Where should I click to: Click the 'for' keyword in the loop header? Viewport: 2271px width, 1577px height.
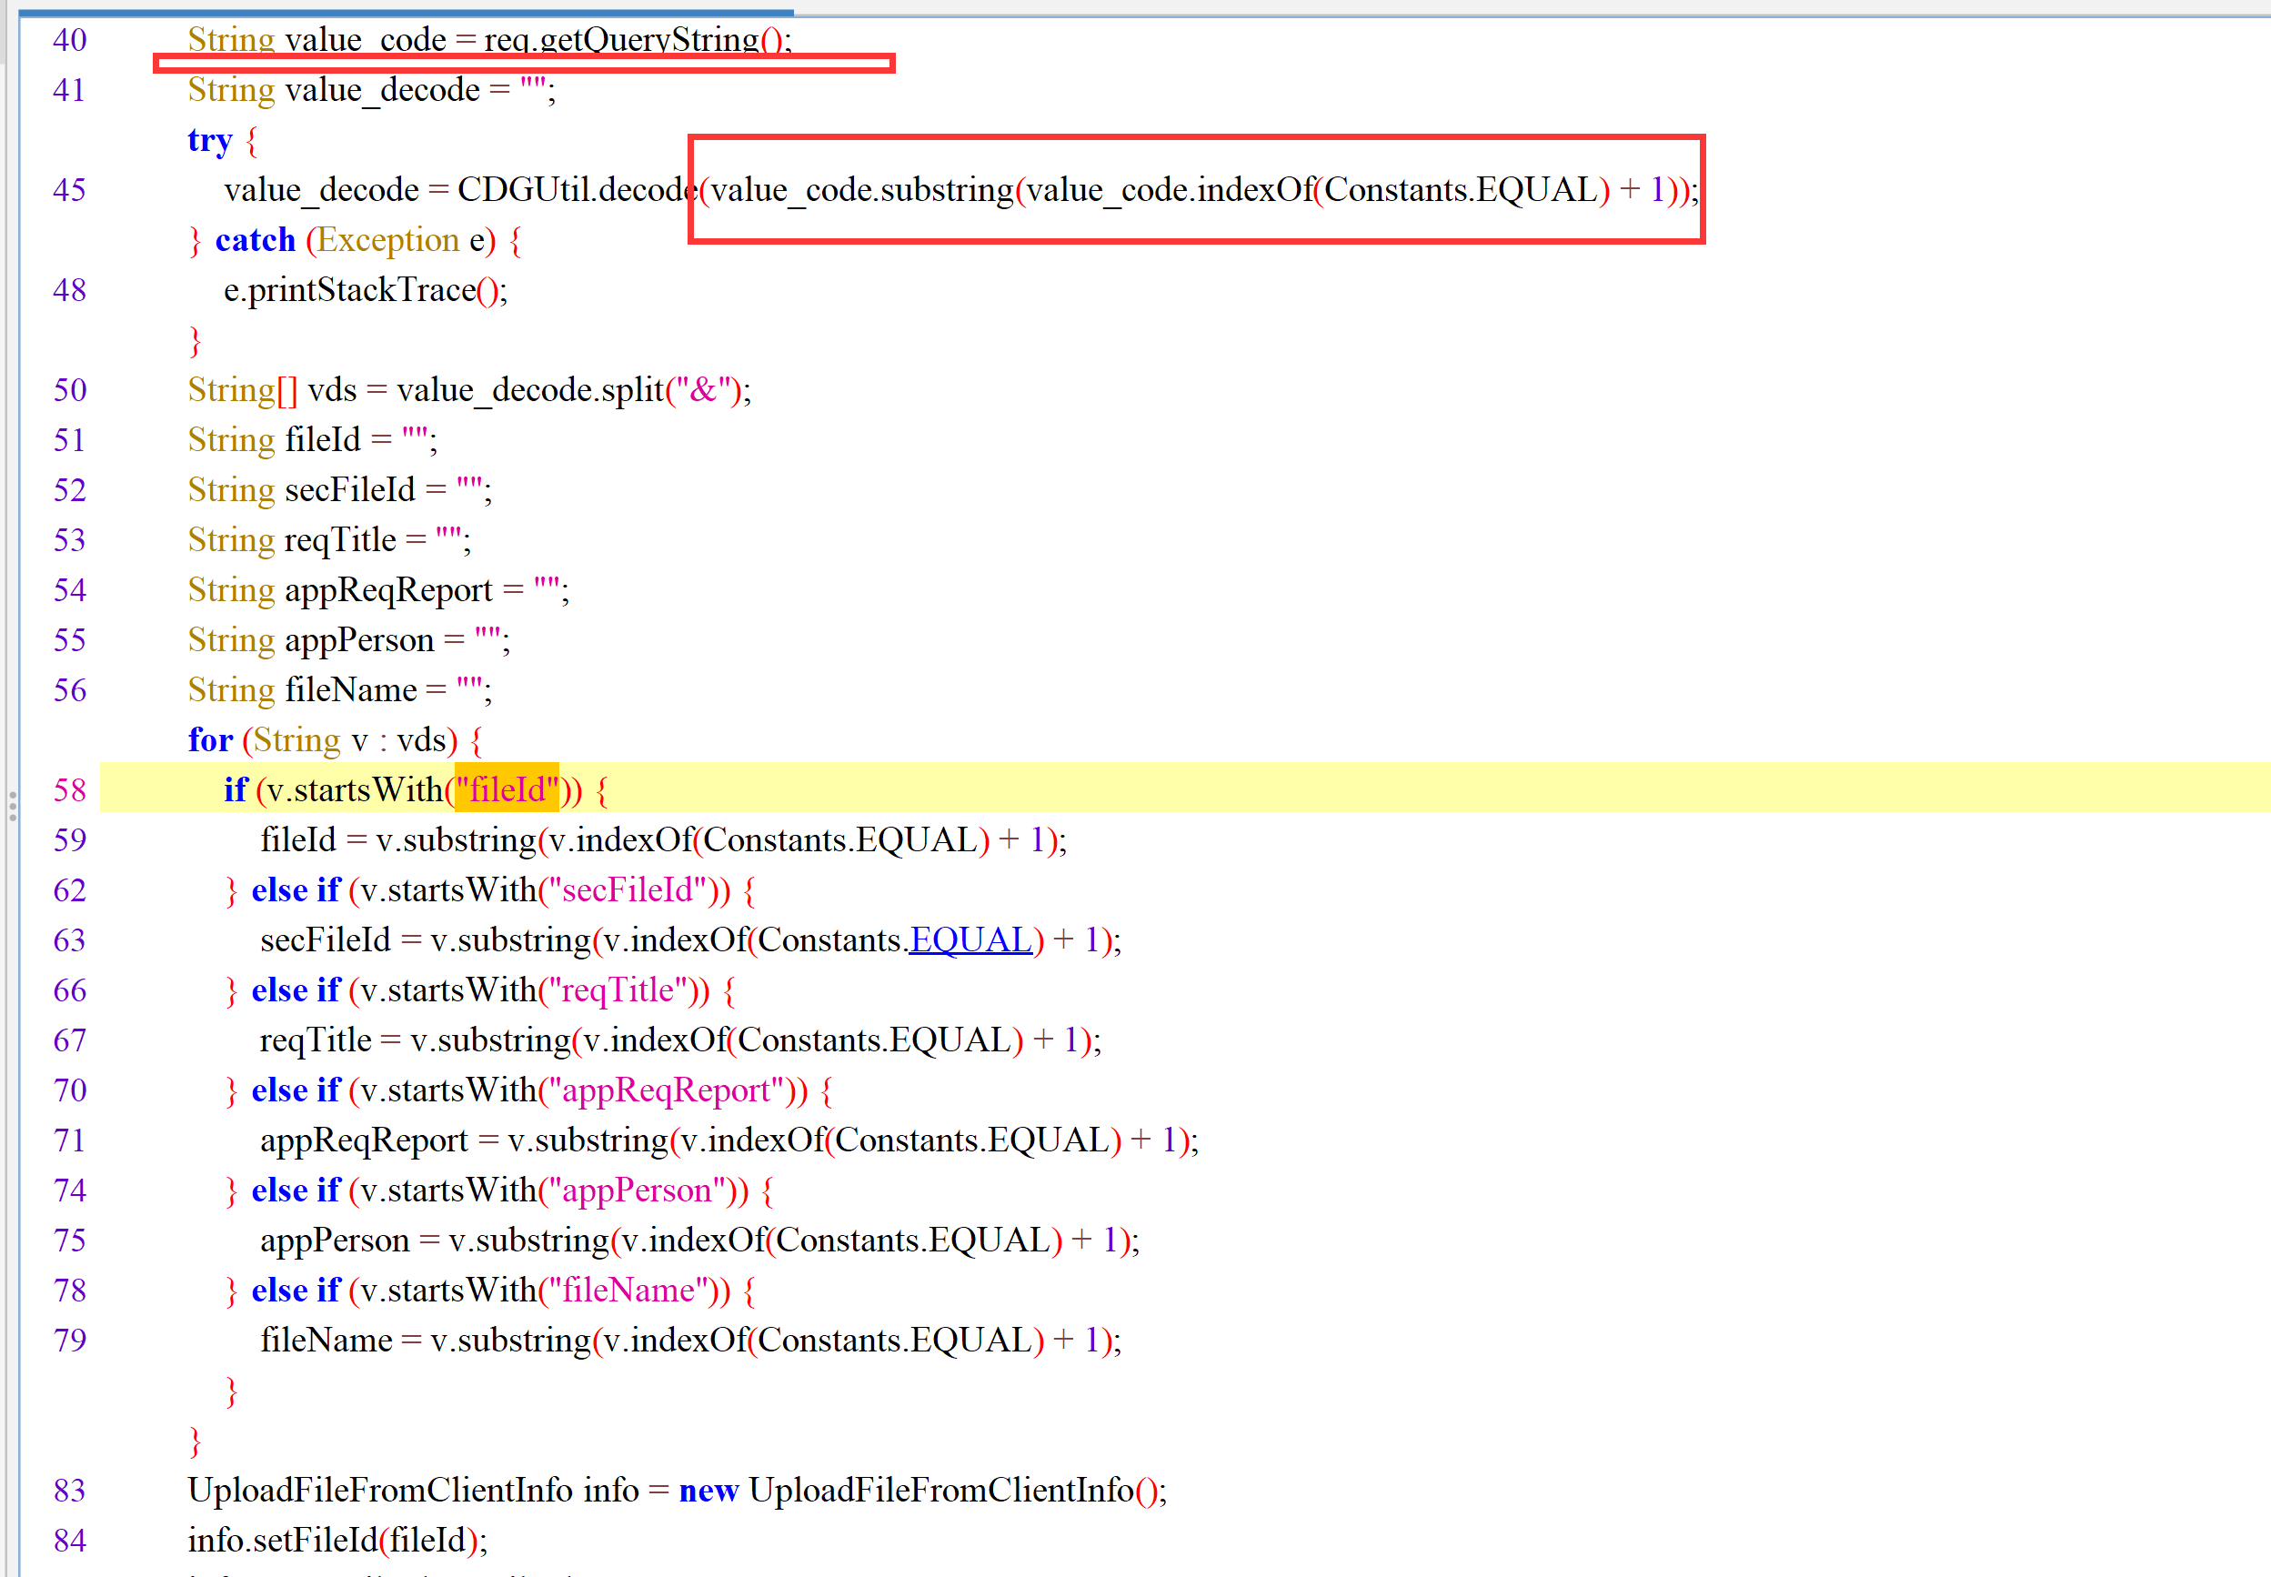point(210,740)
